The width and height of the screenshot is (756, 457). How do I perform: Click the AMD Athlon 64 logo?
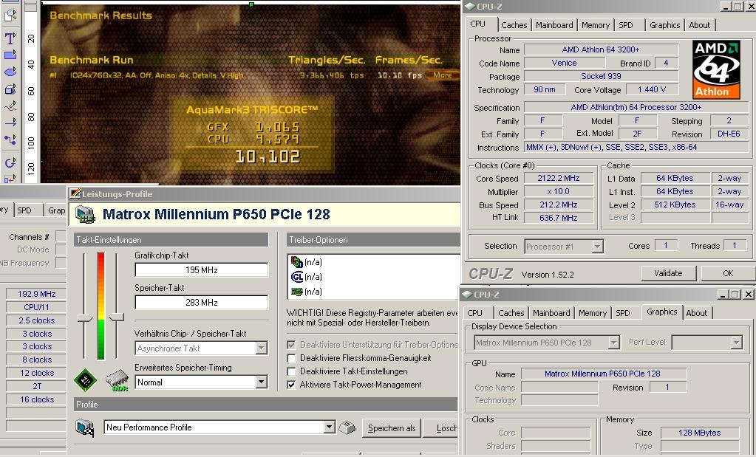[716, 70]
